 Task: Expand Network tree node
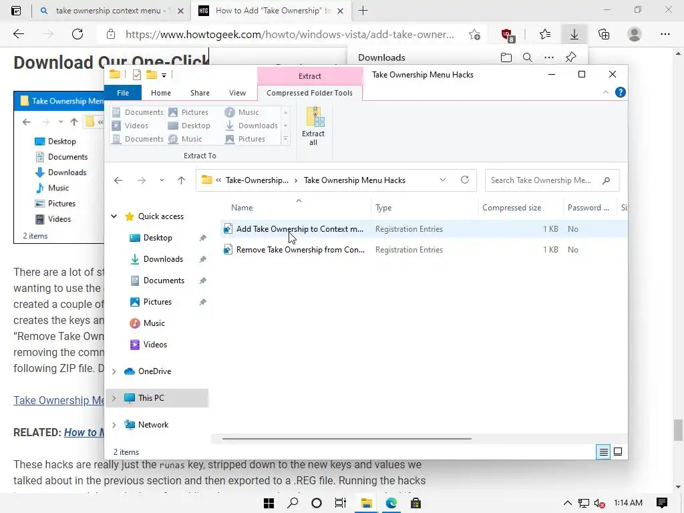(114, 425)
